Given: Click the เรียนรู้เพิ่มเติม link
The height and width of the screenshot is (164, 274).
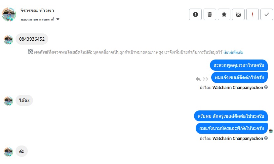Looking at the screenshot, I should pos(233,52).
